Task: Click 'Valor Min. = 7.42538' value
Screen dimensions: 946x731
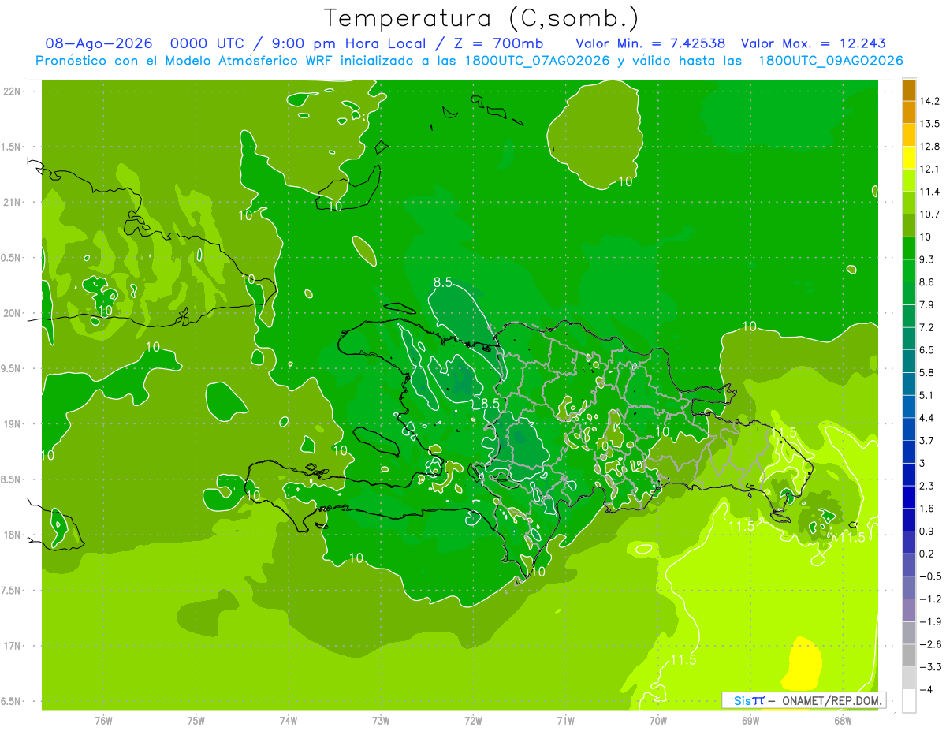Action: pyautogui.click(x=651, y=43)
